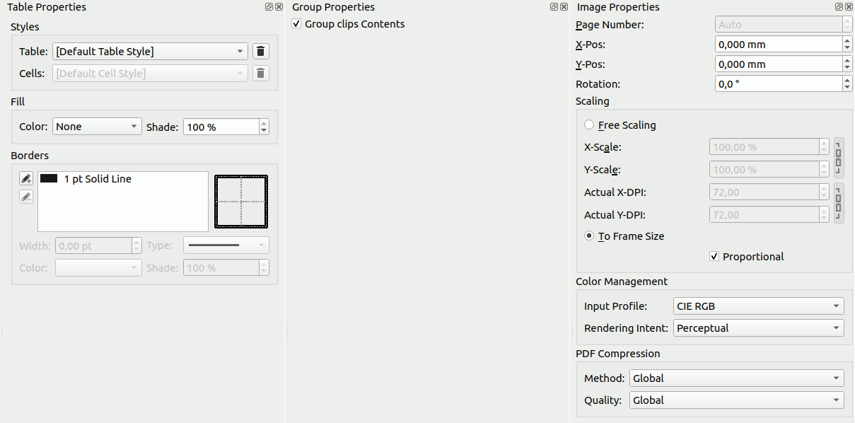Click the chain link icon for X/Y-Scale
Viewport: 855px width, 423px height.
pos(839,158)
